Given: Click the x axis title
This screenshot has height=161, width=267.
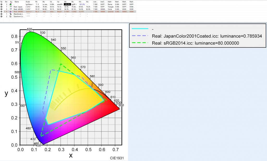Looking at the screenshot, I should [71, 155].
